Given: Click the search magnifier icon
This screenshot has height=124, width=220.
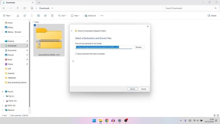Looking at the screenshot, I should (216, 8).
